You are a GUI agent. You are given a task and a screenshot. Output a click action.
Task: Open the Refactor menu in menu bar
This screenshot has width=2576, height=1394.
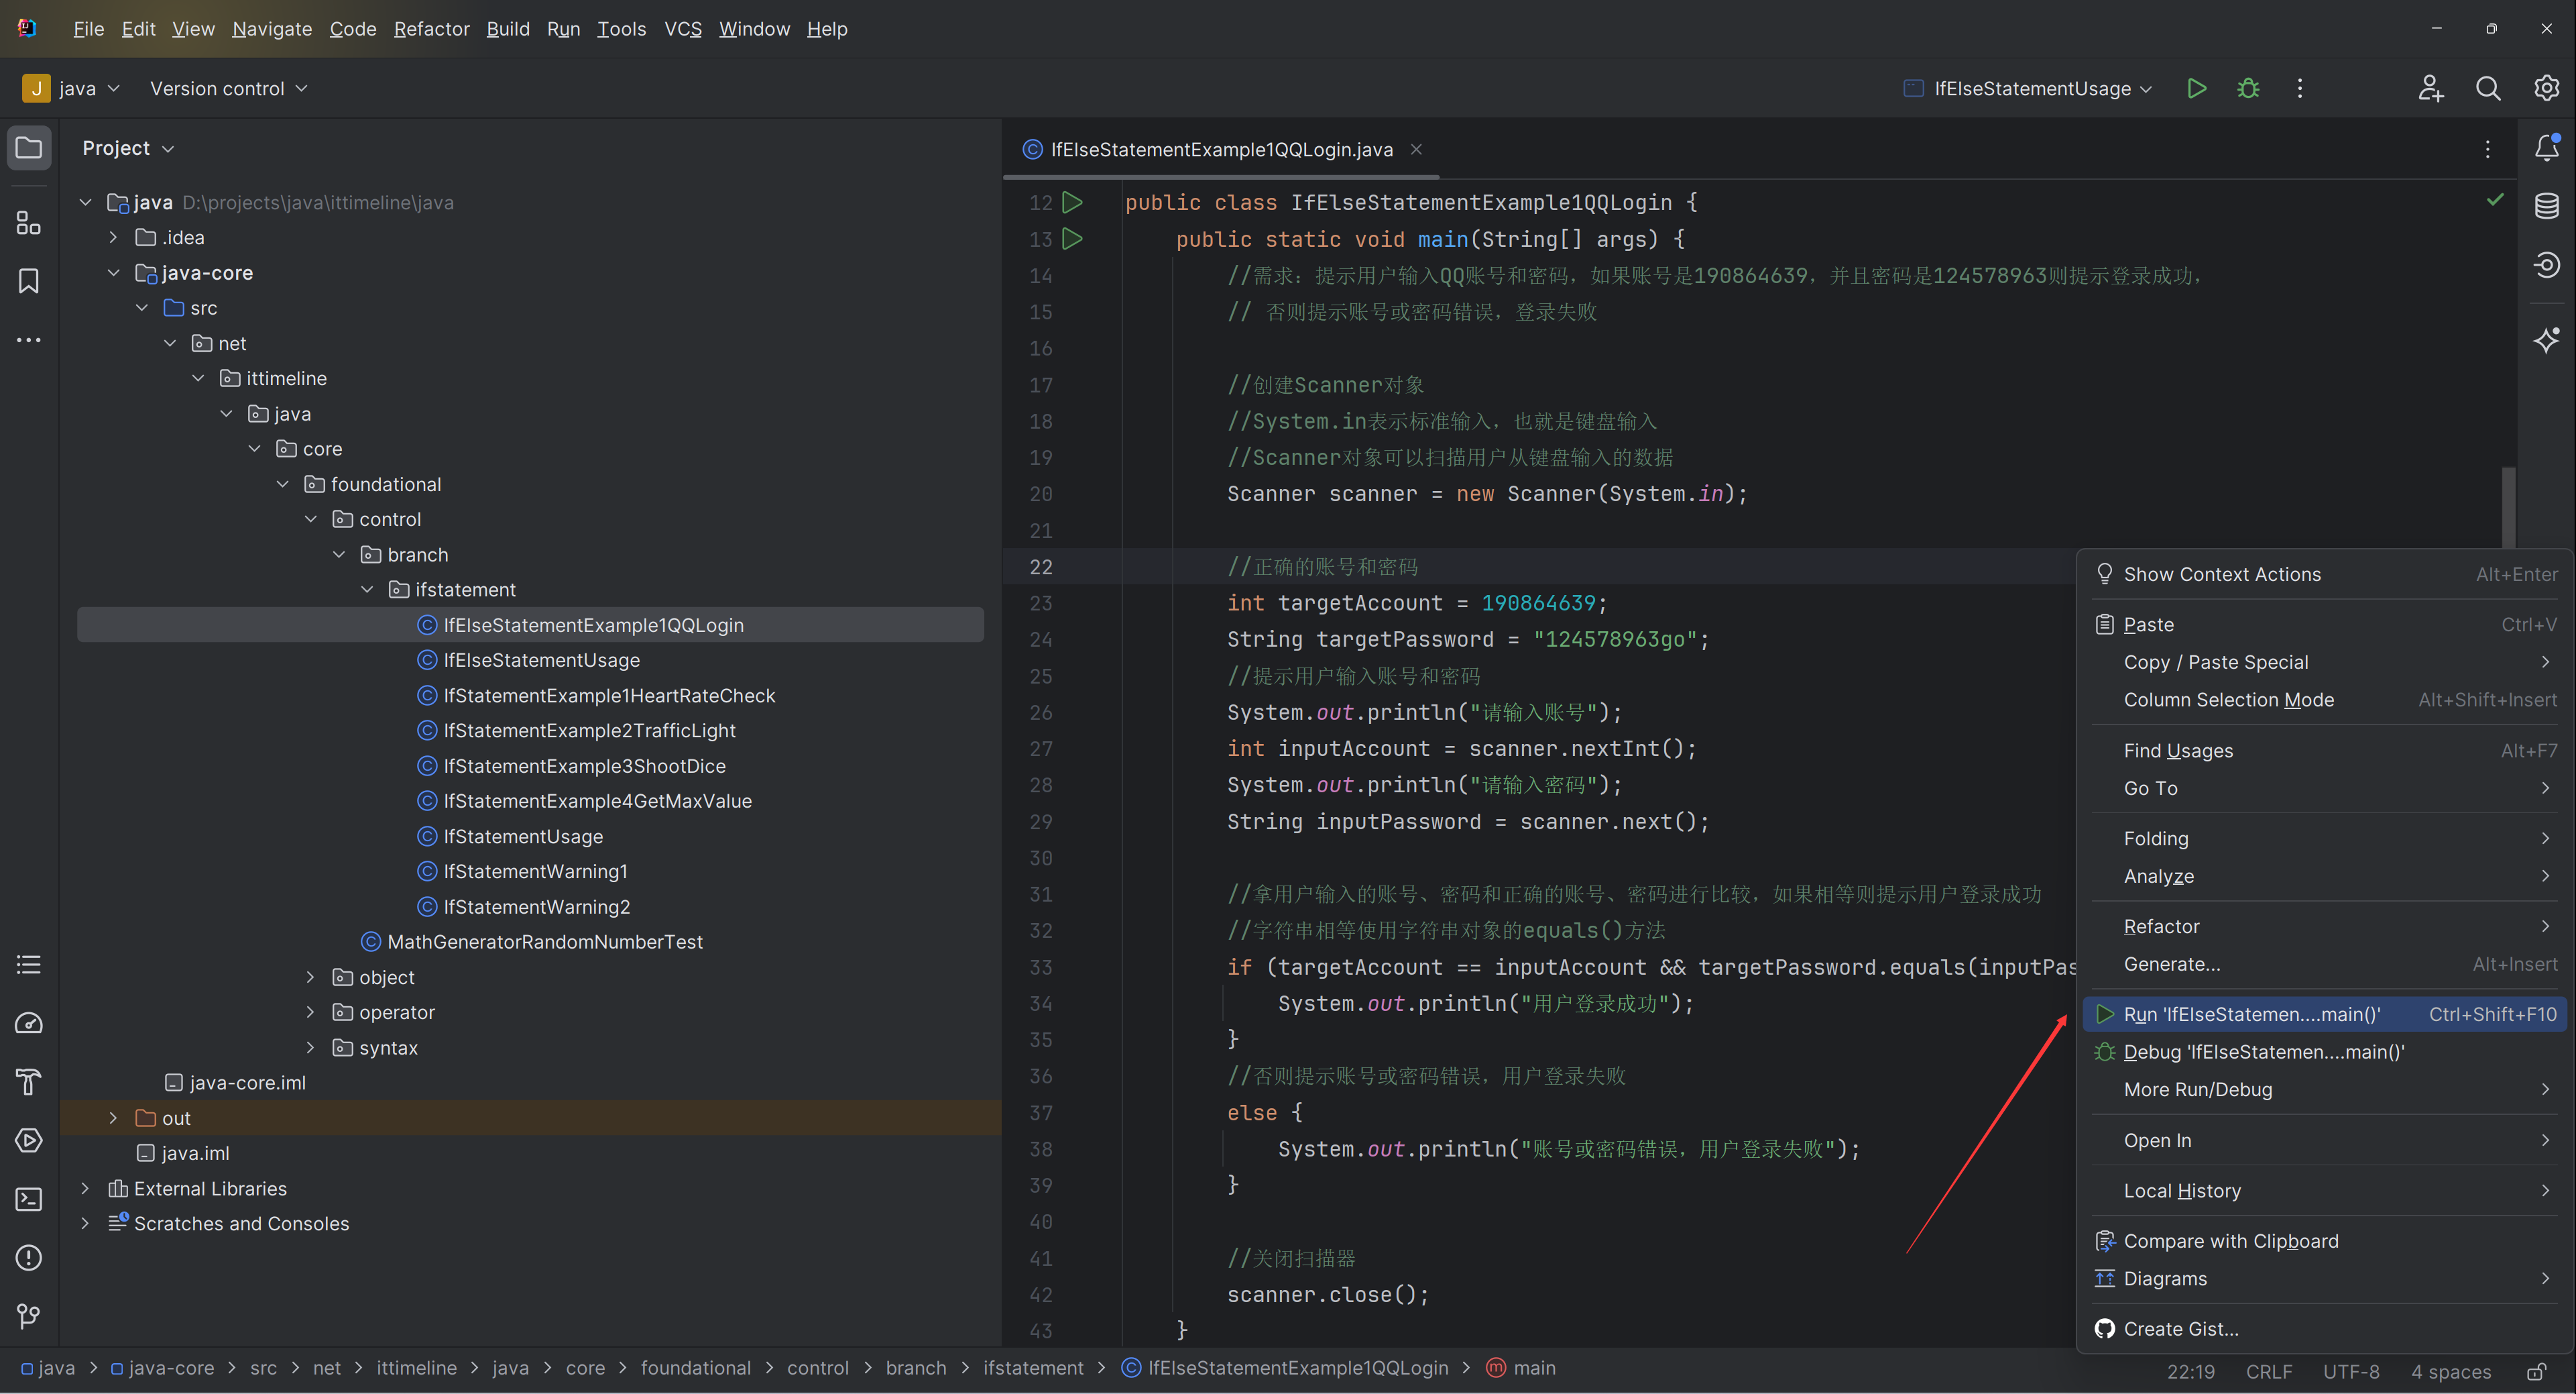click(431, 29)
